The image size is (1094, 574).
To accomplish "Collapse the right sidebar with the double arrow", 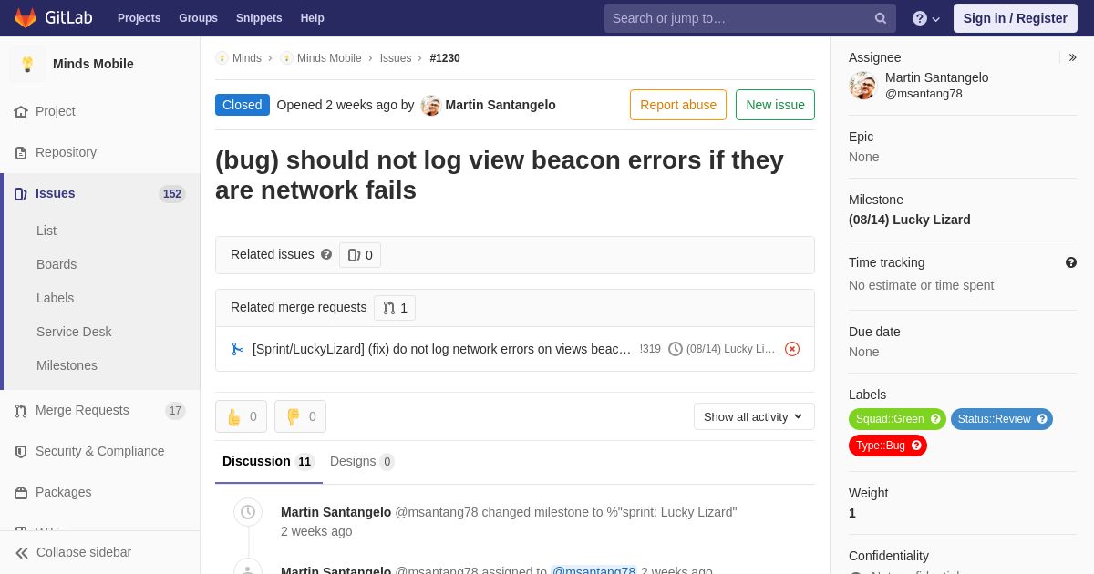I will [1072, 57].
